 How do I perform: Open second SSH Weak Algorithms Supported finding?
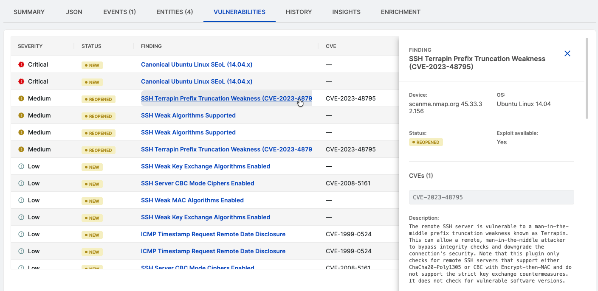click(x=188, y=132)
